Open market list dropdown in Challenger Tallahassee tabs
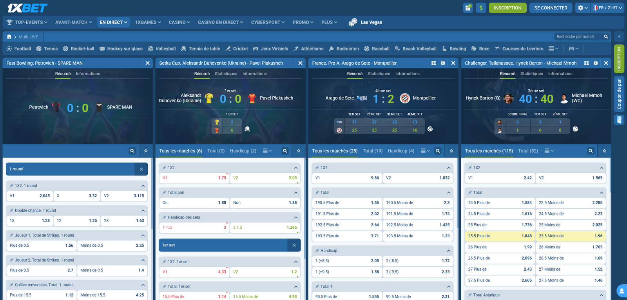The image size is (627, 300). [549, 151]
